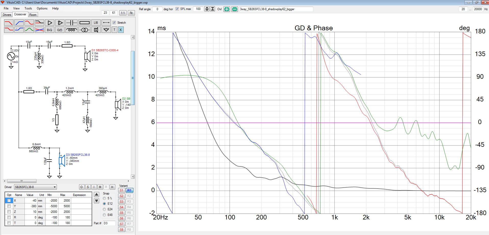Add a ground symbol component
The width and height of the screenshot is (489, 235).
[x=106, y=30]
